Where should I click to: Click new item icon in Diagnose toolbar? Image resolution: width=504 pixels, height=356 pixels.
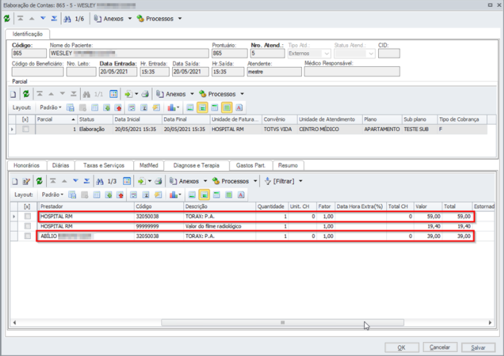tap(15, 181)
